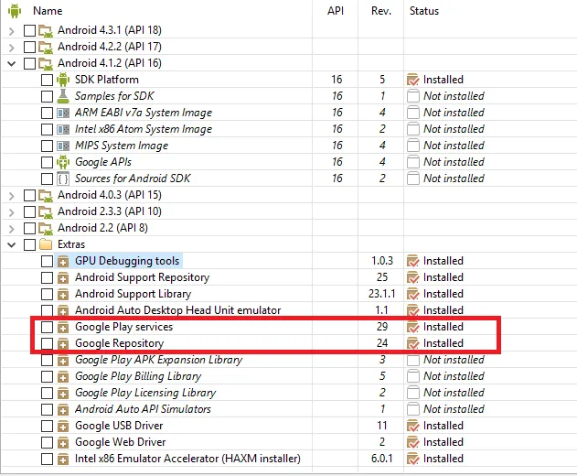Screen dimensions: 577x476
Task: Click the Android Support Repository package icon
Action: (x=63, y=277)
